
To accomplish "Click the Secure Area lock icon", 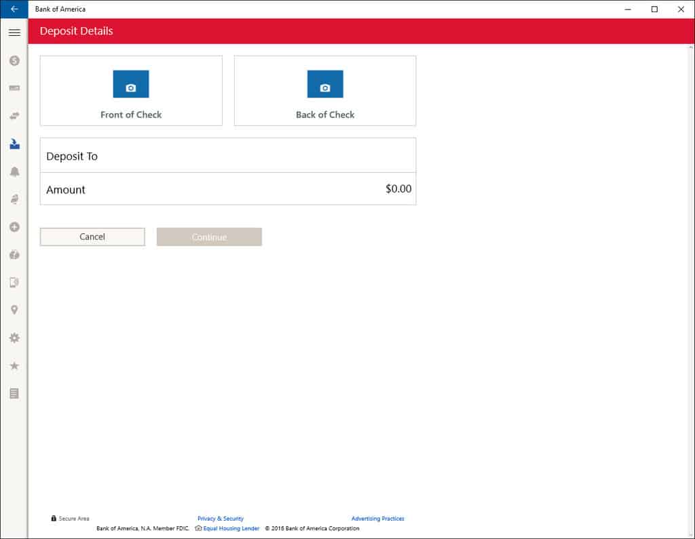I will (x=54, y=518).
